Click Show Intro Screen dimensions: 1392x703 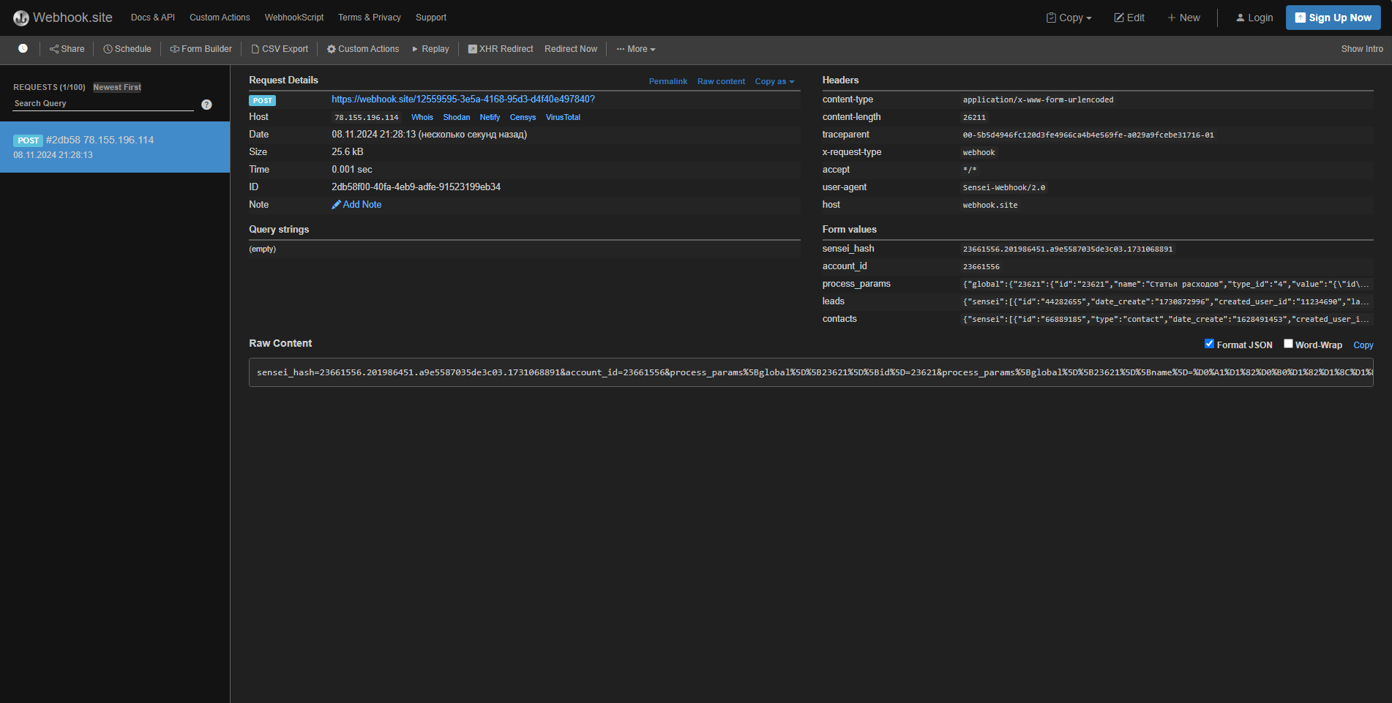[x=1362, y=49]
